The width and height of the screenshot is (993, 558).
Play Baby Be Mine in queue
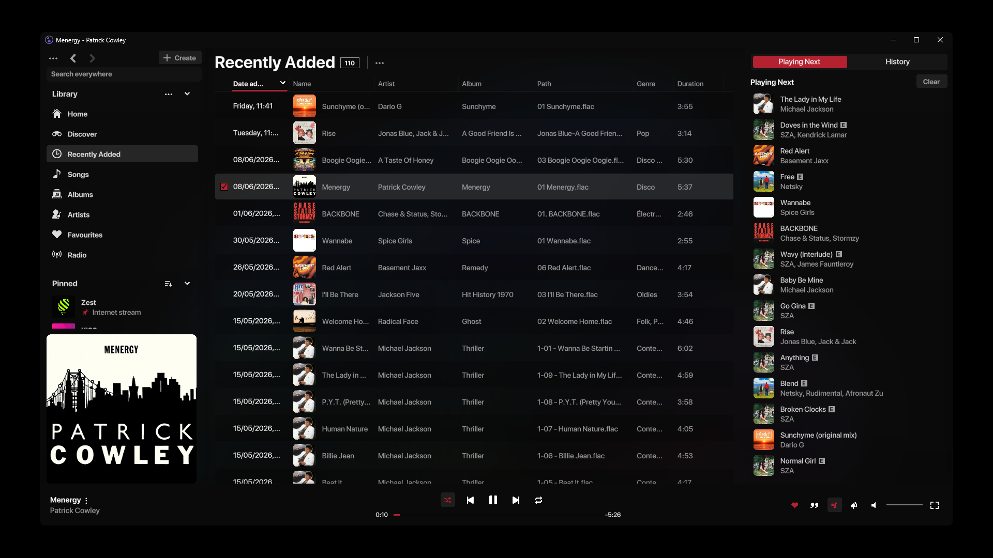848,285
